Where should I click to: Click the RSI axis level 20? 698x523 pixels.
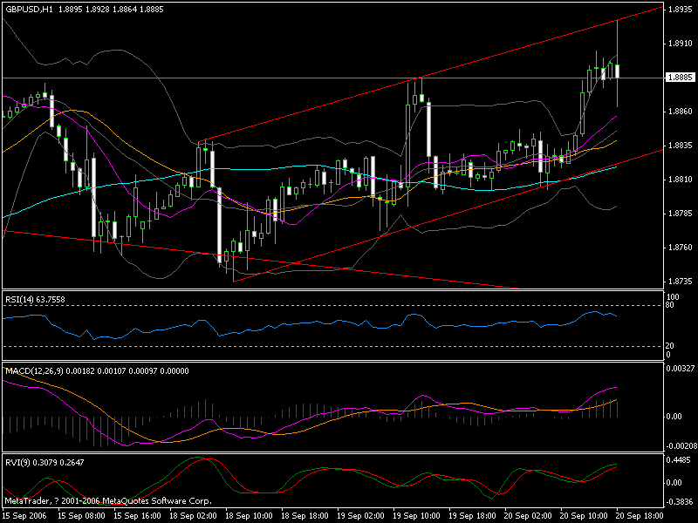coord(670,346)
